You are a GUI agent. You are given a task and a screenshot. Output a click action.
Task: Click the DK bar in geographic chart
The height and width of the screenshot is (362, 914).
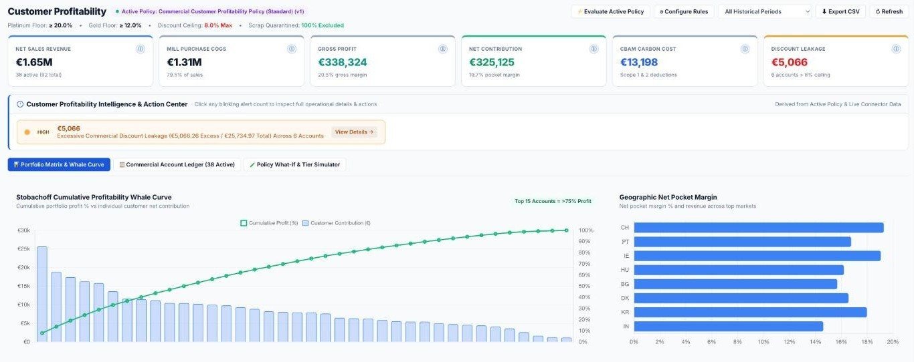tap(741, 298)
